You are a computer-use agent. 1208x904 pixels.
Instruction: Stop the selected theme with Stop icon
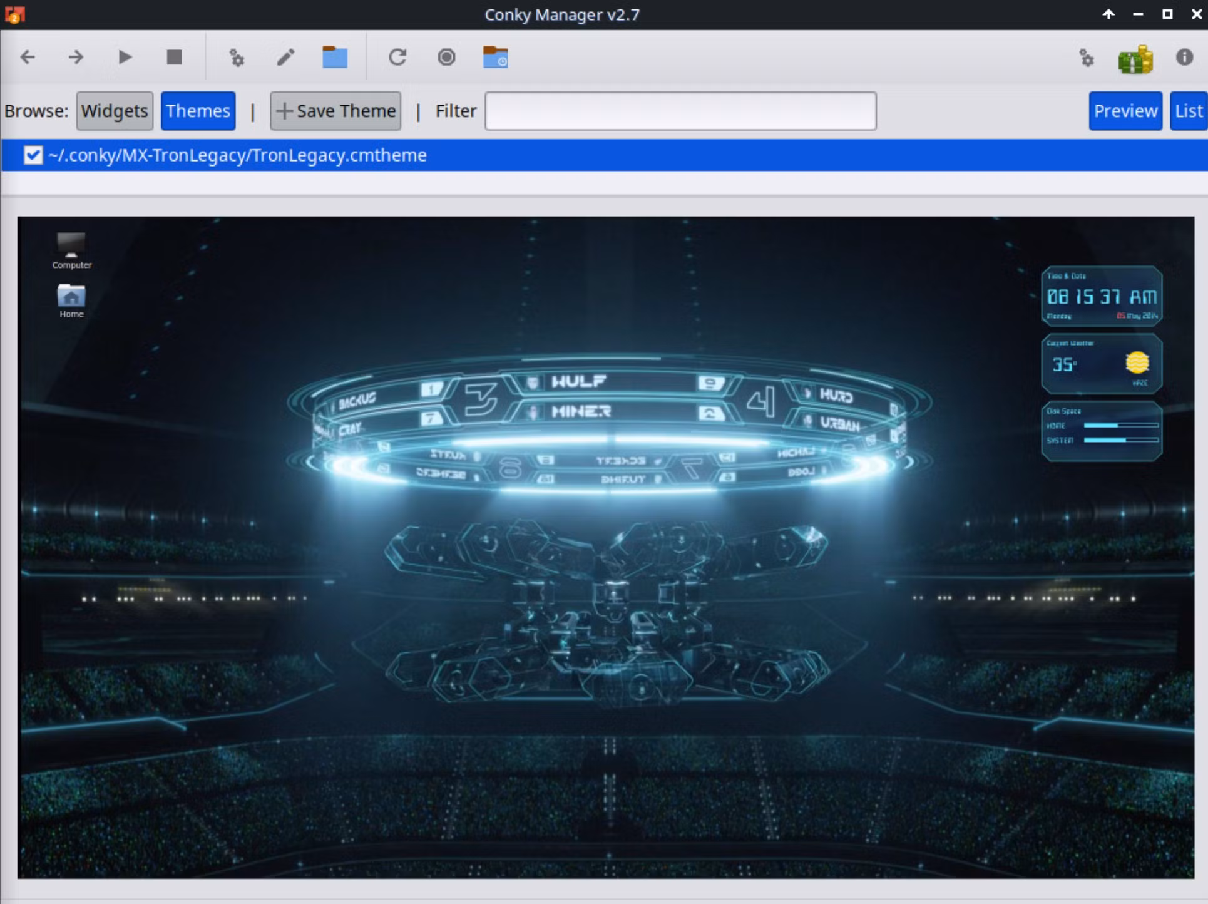point(174,58)
